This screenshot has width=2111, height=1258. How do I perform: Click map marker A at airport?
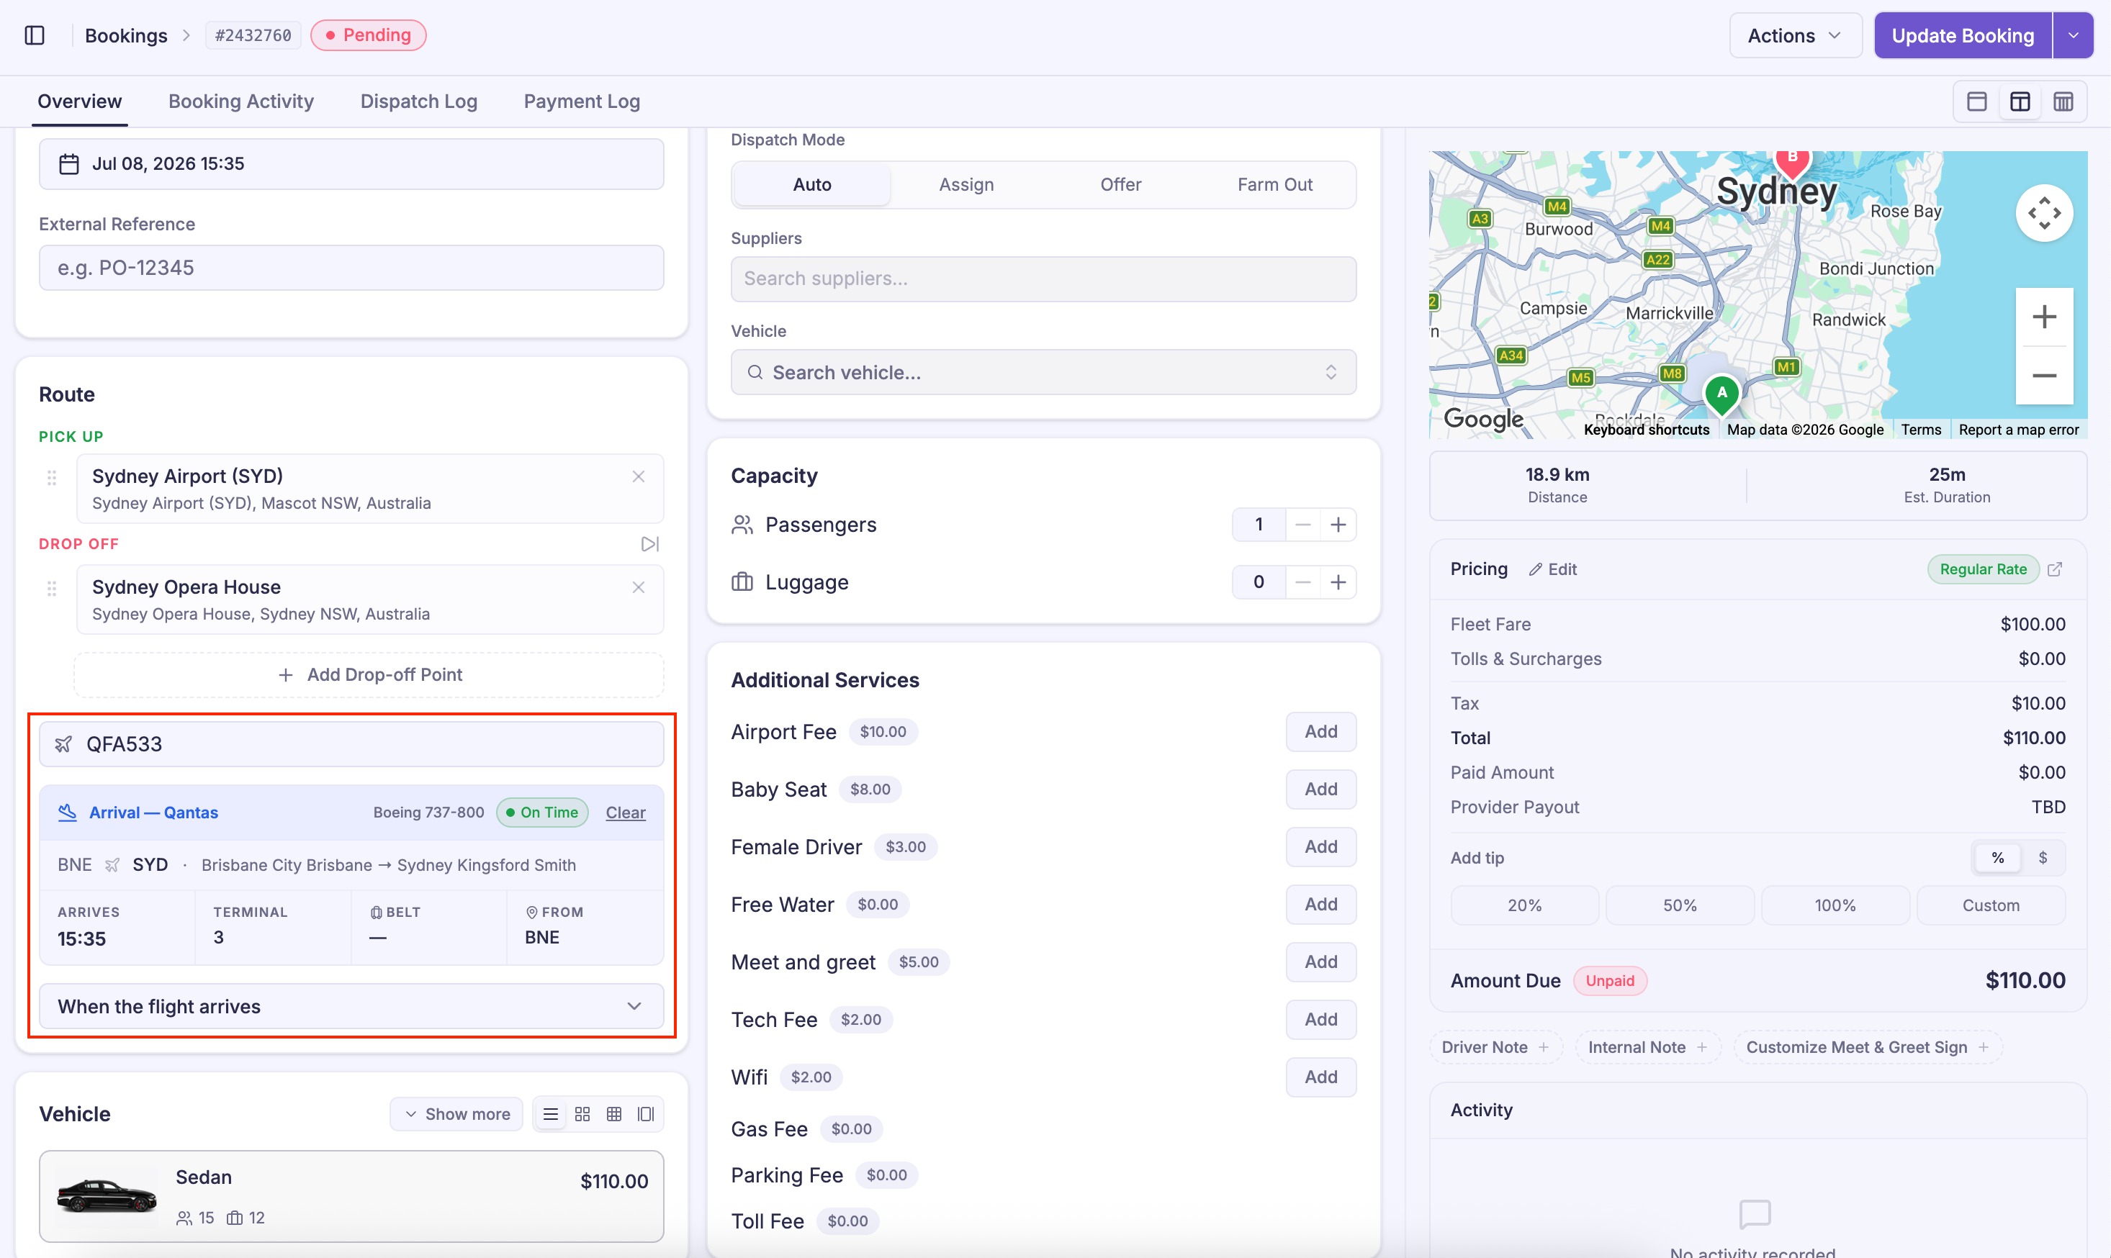click(1722, 394)
